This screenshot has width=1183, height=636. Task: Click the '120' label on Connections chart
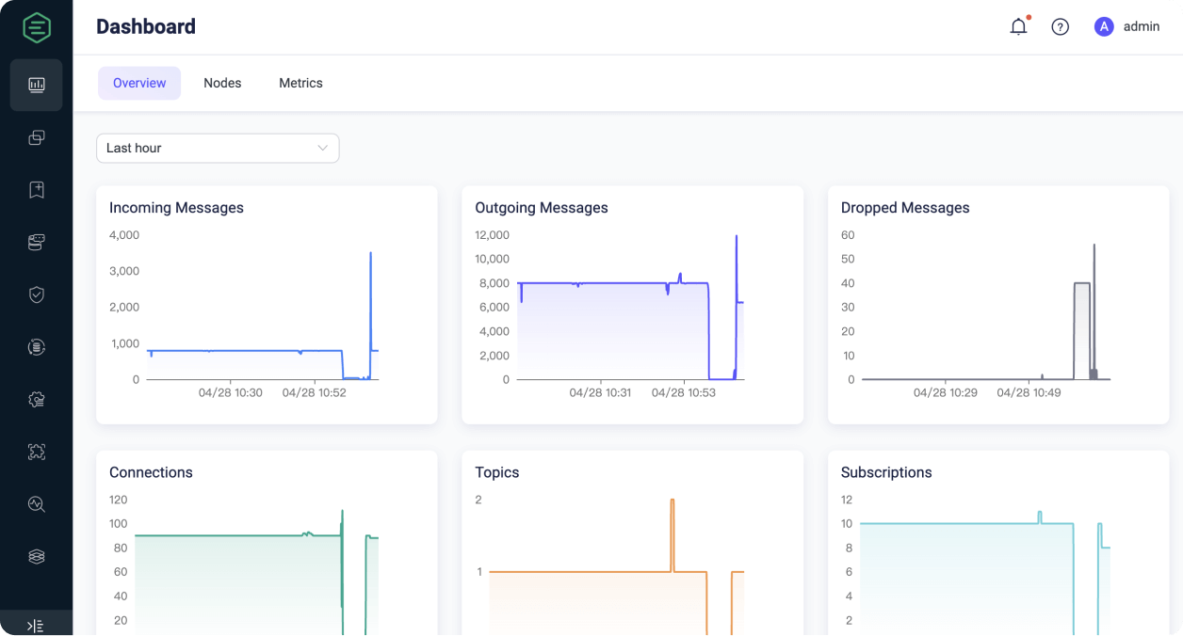(x=118, y=500)
